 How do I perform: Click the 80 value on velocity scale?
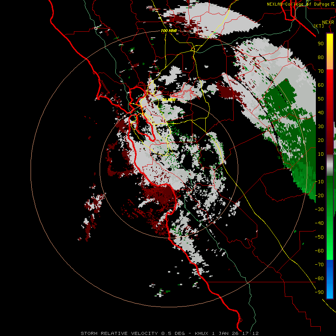(x=321, y=57)
